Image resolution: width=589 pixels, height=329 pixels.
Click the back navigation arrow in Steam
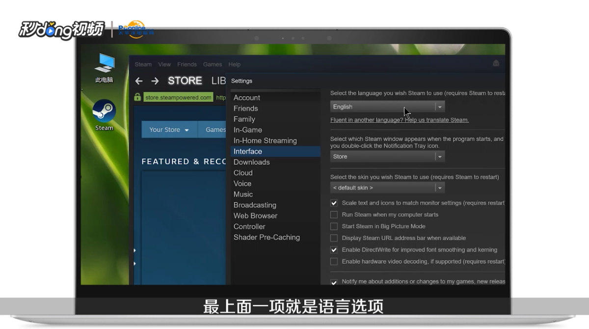[x=139, y=81]
